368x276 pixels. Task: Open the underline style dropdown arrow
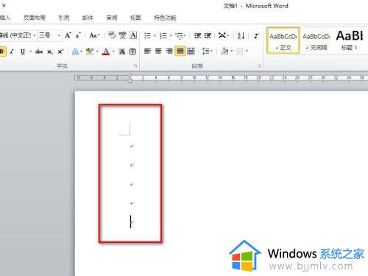[31, 52]
